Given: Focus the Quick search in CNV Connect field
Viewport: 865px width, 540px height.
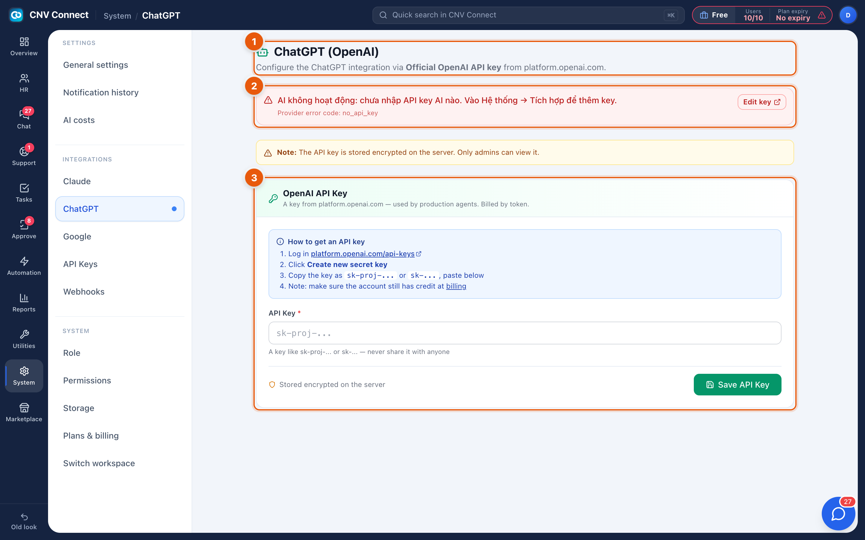Looking at the screenshot, I should 528,15.
